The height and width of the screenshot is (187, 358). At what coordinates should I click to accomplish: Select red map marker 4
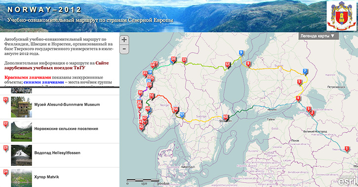[x=298, y=99]
